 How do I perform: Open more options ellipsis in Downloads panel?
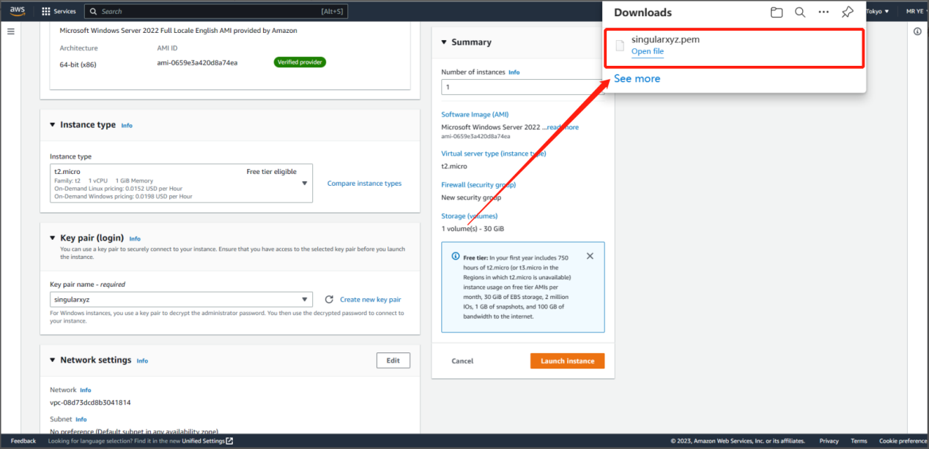point(823,12)
